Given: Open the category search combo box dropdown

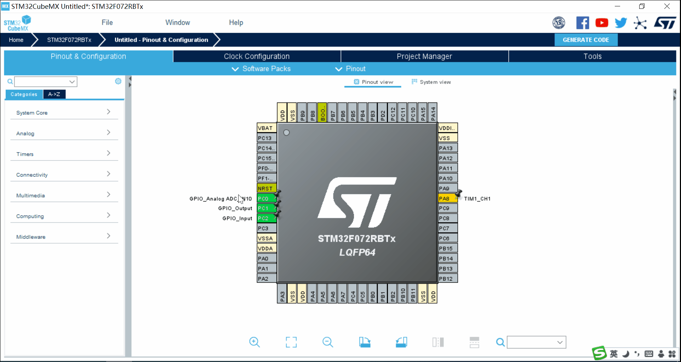Looking at the screenshot, I should coord(72,82).
